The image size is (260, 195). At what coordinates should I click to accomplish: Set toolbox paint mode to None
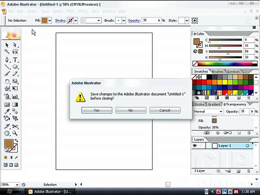coord(16,158)
